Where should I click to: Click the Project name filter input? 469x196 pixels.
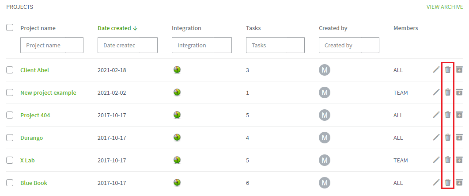(52, 45)
